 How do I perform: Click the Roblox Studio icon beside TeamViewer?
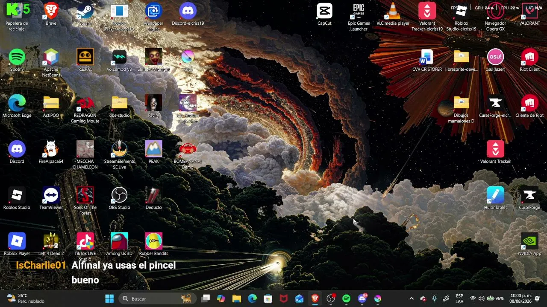point(17,198)
